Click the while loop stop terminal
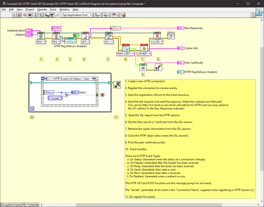The image size is (264, 207). (102, 95)
